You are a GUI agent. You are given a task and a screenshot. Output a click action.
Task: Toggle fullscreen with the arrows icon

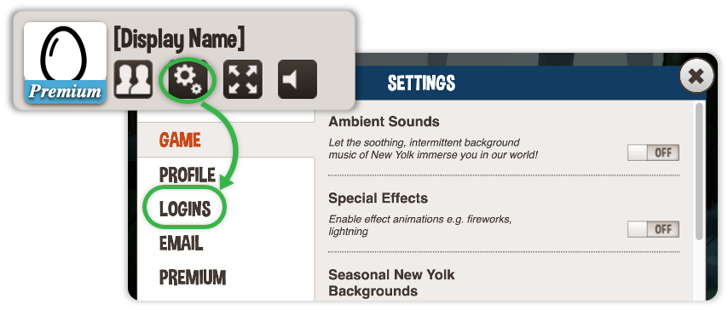tap(243, 79)
